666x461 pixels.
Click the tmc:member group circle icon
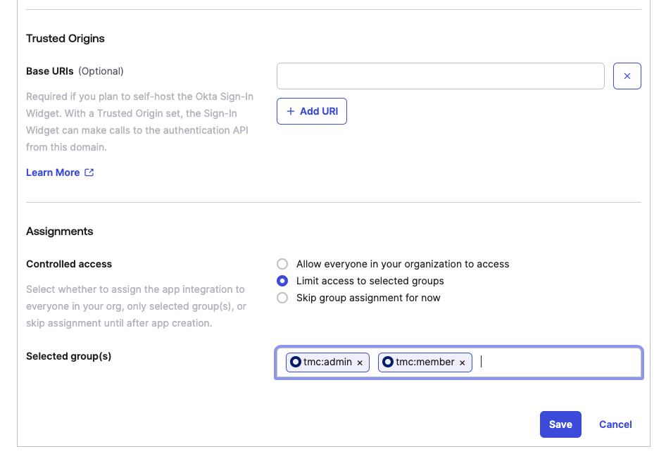387,362
